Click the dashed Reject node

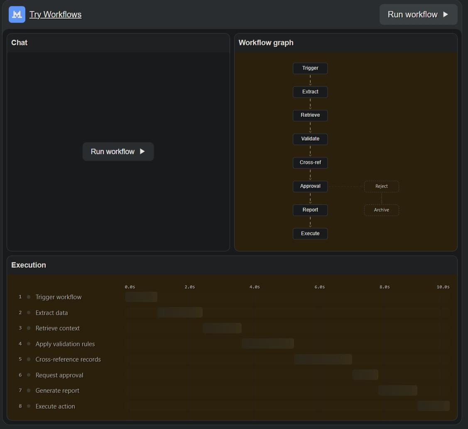coord(381,186)
